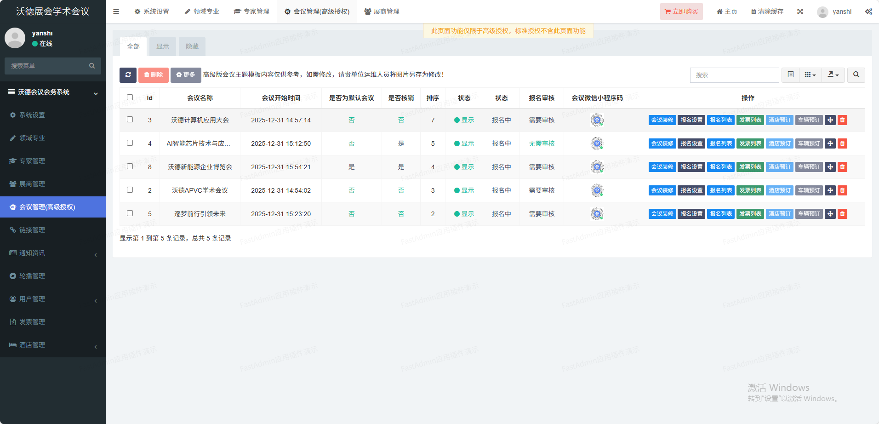
Task: Open QR code thumbnail for 沃德新能源企业博览会
Action: coord(597,167)
